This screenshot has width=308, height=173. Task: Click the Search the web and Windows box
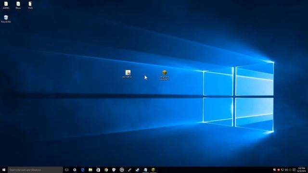(x=35, y=170)
